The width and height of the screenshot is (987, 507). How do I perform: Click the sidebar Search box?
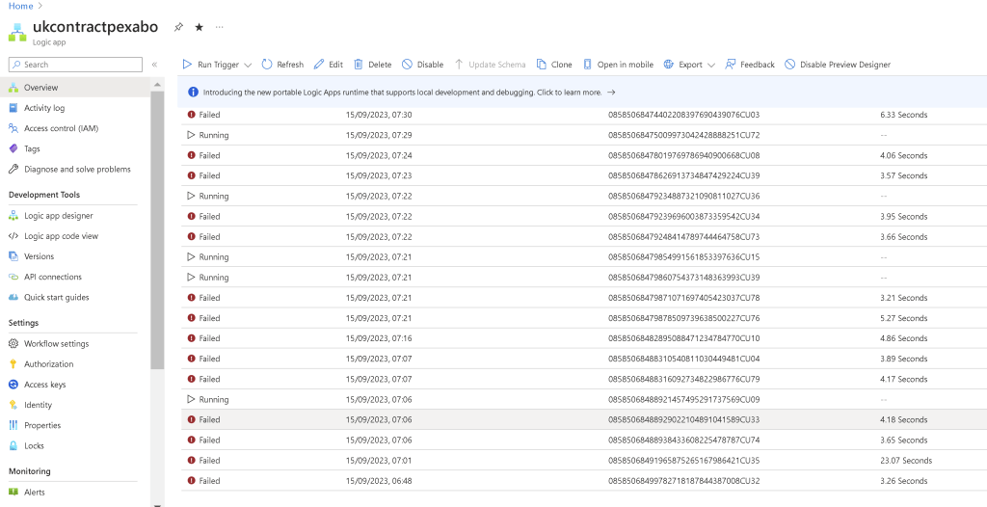[75, 65]
